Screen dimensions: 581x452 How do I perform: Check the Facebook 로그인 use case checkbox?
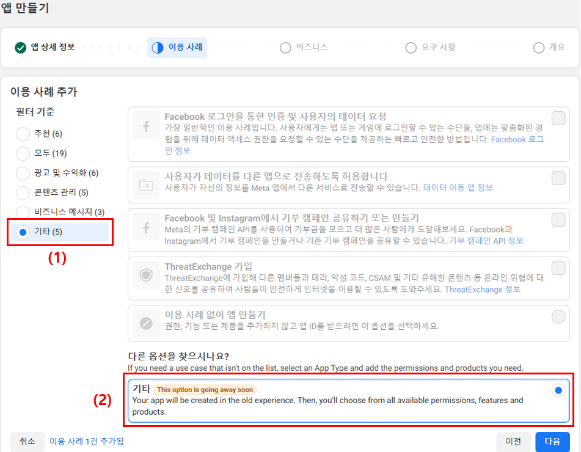click(x=558, y=118)
